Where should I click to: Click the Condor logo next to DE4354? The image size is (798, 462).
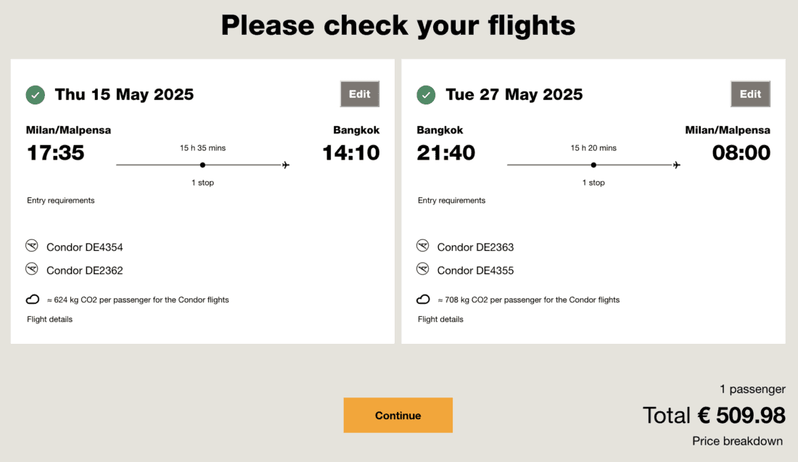(32, 247)
